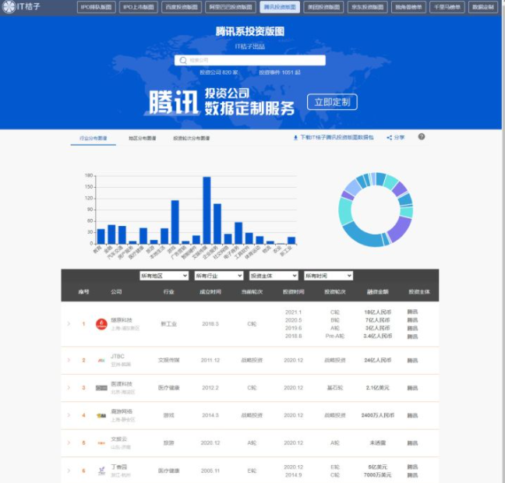The width and height of the screenshot is (505, 483).
Task: Expand the 丁香园 row chevron
Action: tap(69, 471)
